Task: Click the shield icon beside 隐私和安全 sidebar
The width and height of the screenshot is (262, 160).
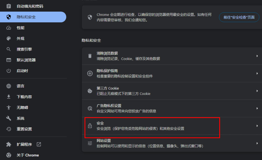Action: pos(9,17)
